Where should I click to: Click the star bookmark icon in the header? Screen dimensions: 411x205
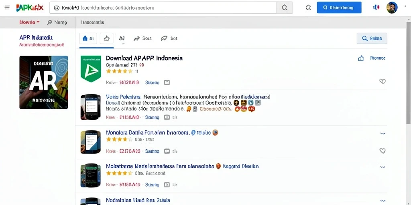click(308, 8)
